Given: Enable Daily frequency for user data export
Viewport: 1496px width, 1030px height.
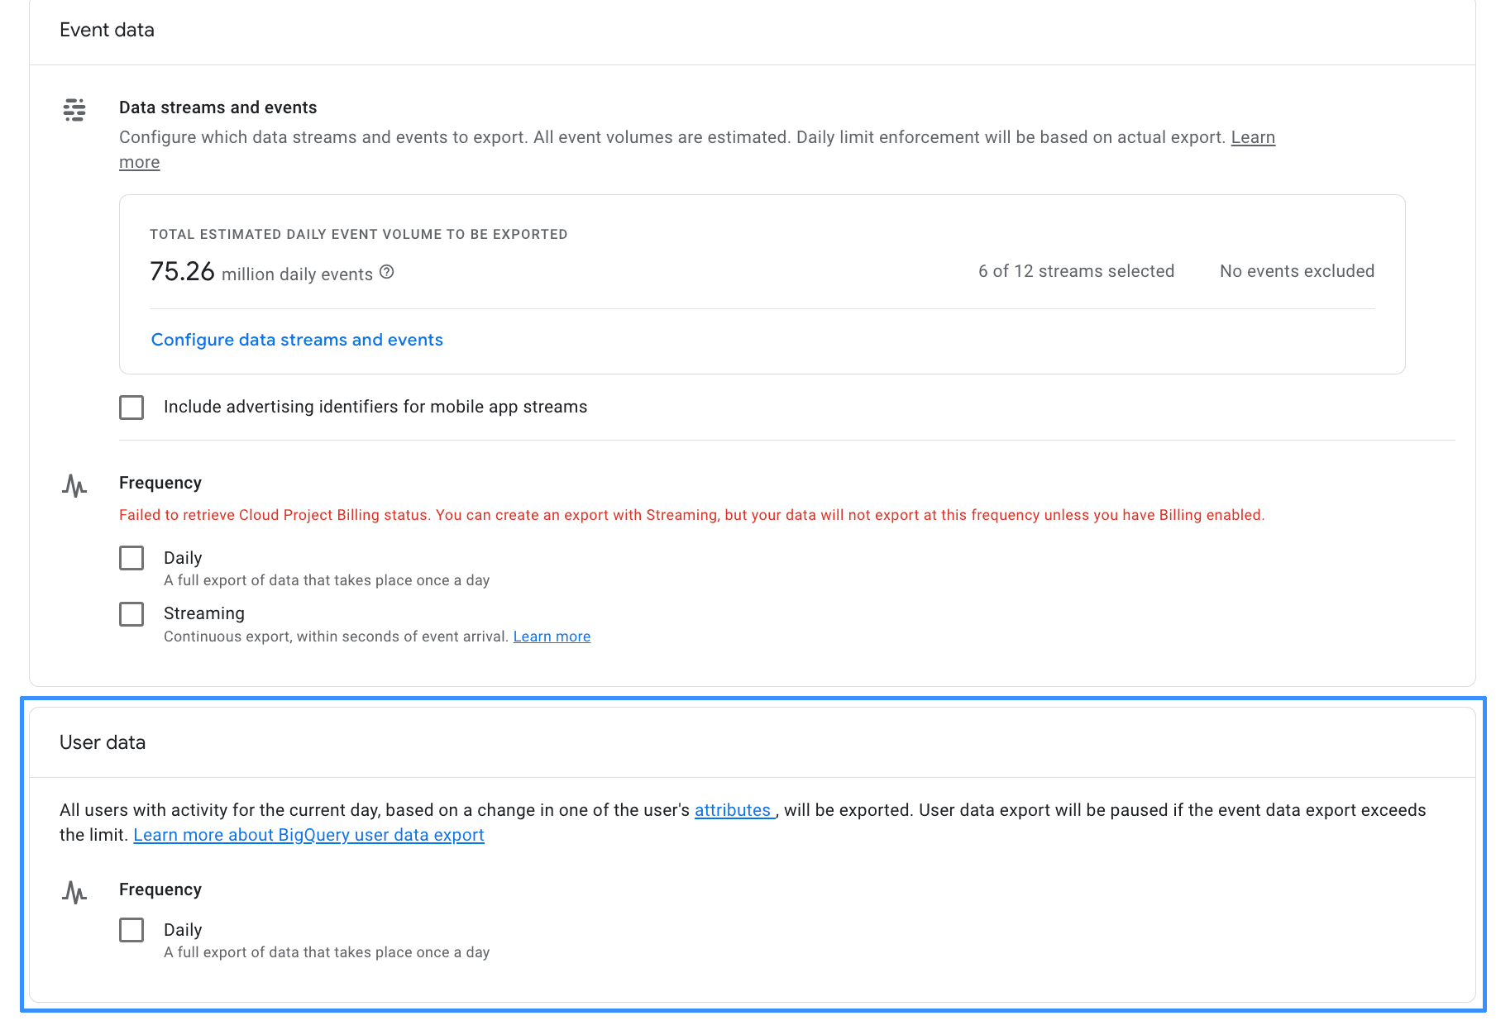Looking at the screenshot, I should pos(131,929).
